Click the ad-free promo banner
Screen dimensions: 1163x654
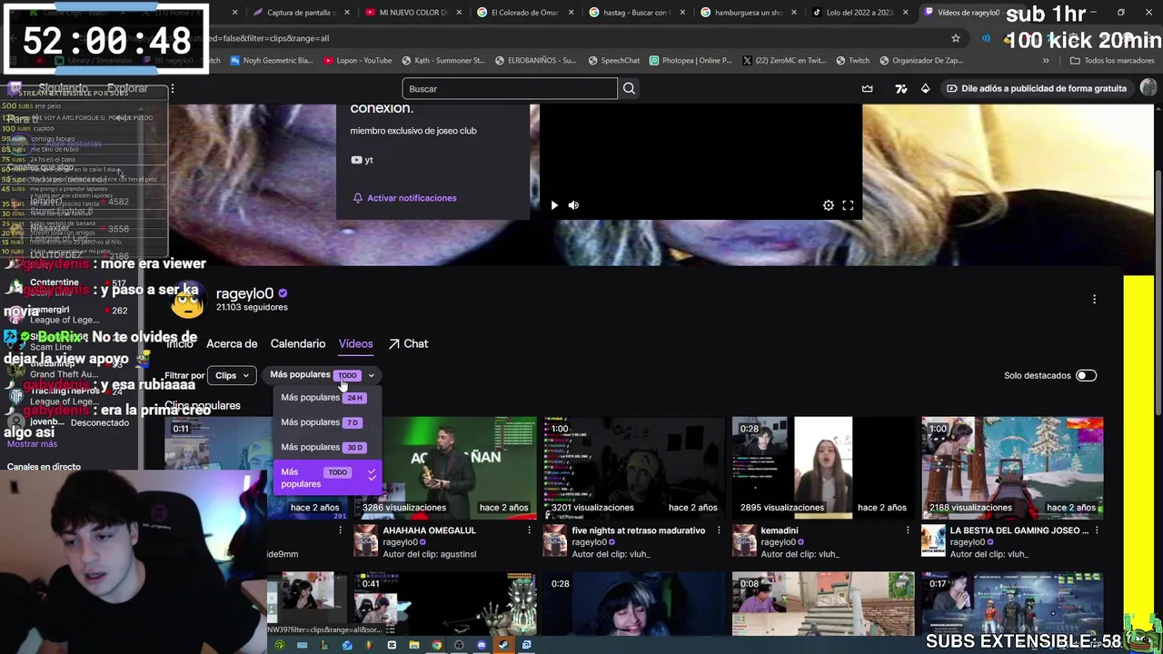click(1036, 89)
